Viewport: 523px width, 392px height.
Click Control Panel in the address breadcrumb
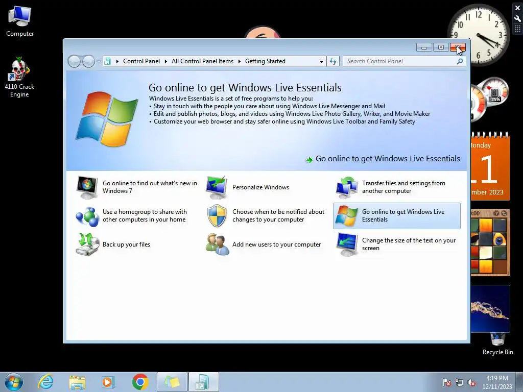click(141, 61)
